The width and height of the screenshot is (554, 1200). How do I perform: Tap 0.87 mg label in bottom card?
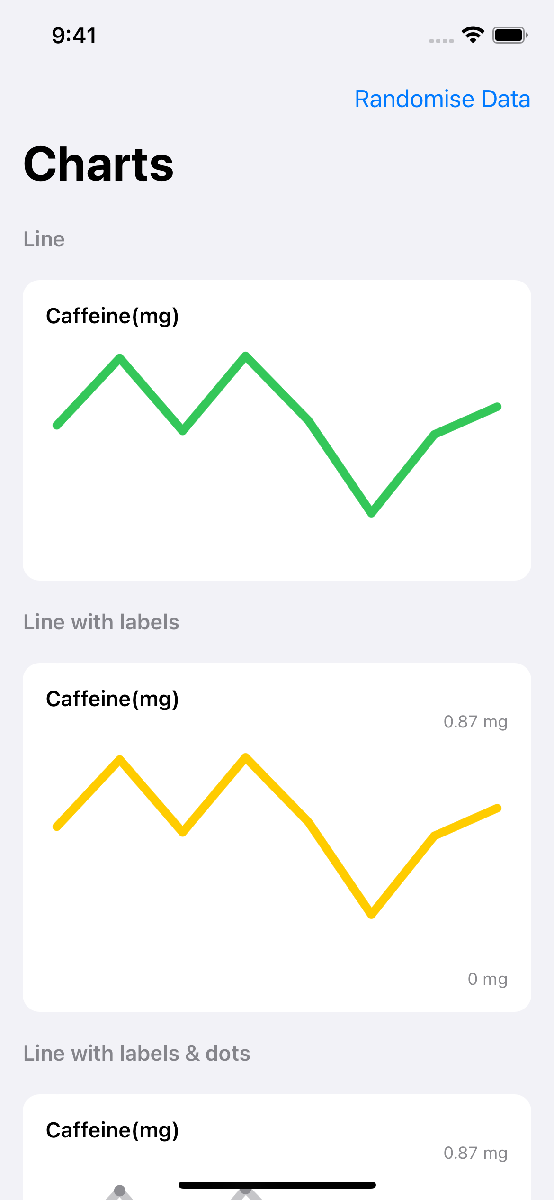click(x=475, y=1153)
